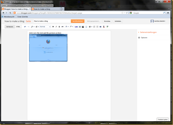Click the bulleted list icon
Viewport: 173px width, 125px height.
(97, 27)
